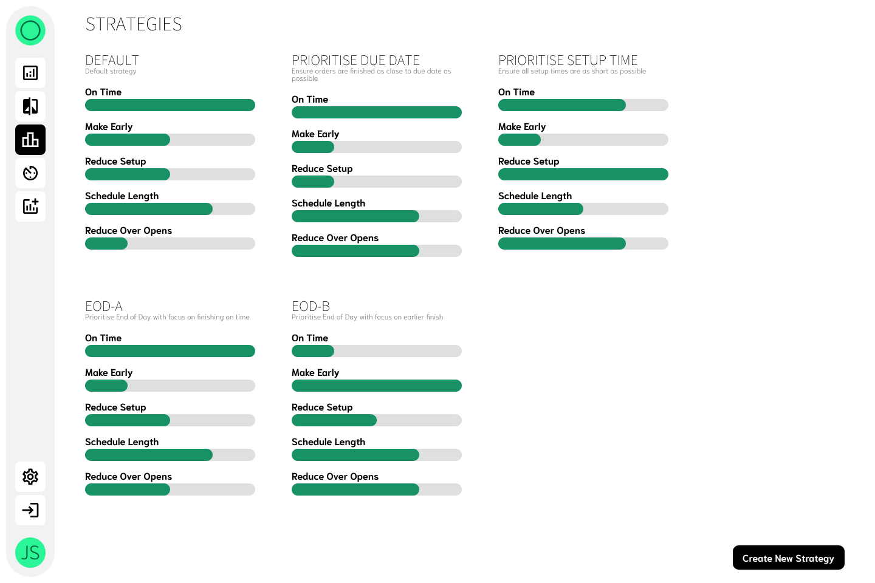The height and width of the screenshot is (583, 875).
Task: Adjust the On Time slider under DEFAULT
Action: 170,104
